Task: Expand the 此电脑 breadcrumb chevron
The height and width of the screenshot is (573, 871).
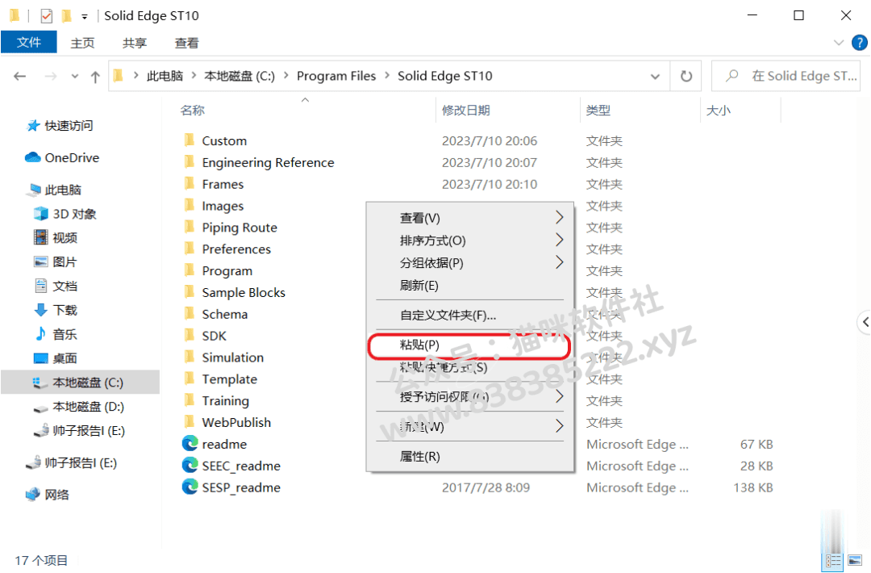Action: (x=192, y=76)
